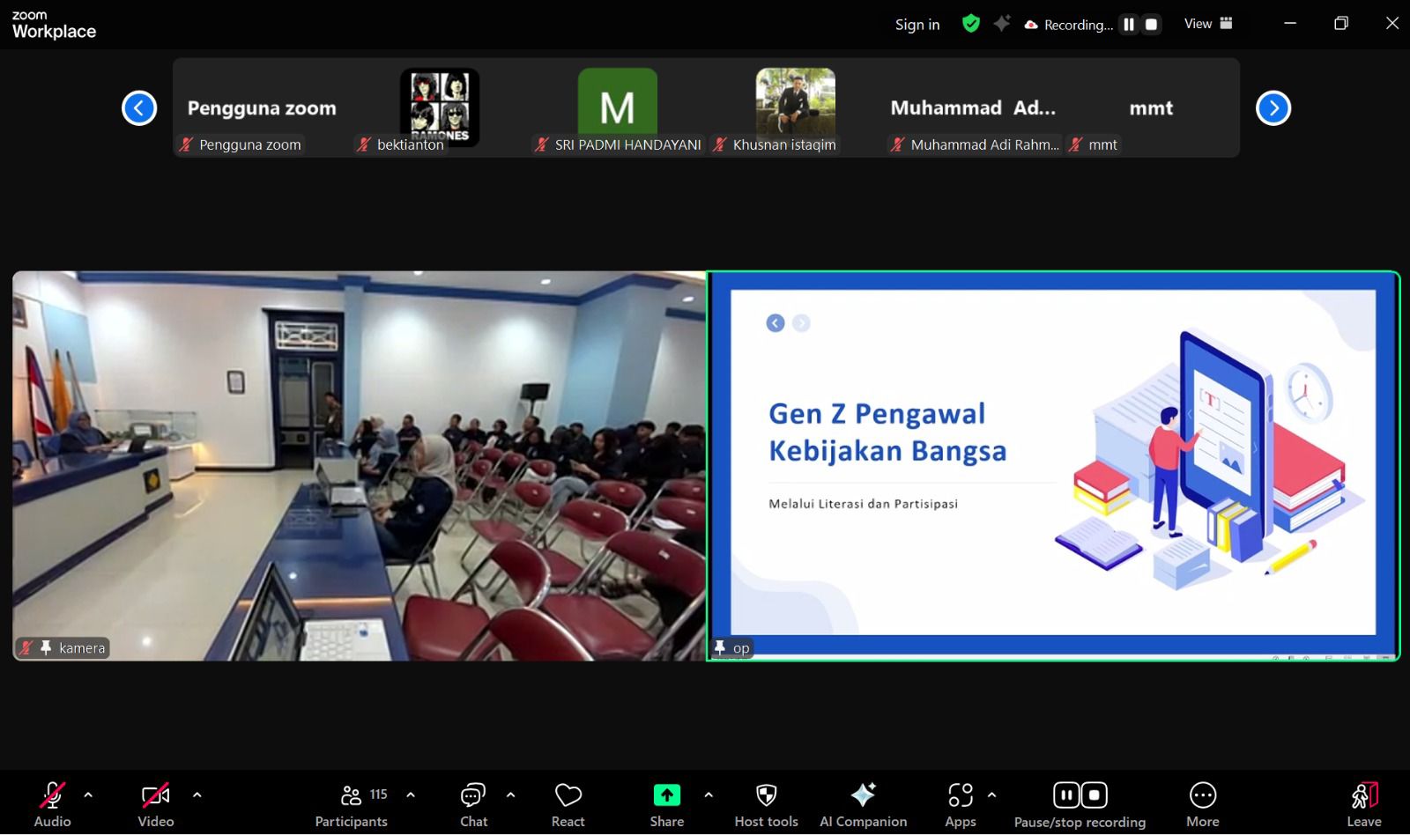Screen dimensions: 1410x835
Task: Open the Chat panel
Action: [473, 804]
